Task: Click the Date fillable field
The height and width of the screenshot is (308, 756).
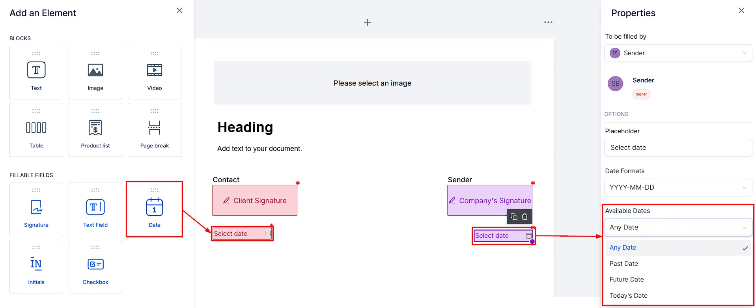Action: [x=155, y=209]
